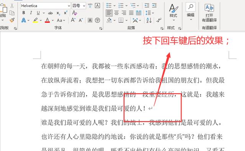Open font dialog launcher in 字体 group

101,28
